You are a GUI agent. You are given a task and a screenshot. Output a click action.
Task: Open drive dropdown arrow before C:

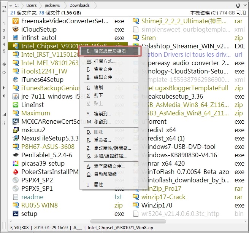pyautogui.click(x=11, y=6)
